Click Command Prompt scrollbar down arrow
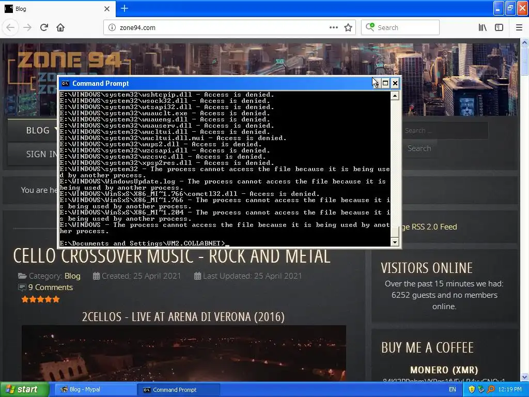 pos(395,242)
